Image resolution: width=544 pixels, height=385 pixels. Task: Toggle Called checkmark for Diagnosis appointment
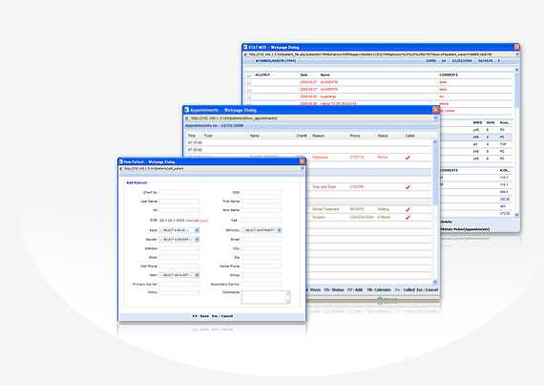(x=408, y=158)
